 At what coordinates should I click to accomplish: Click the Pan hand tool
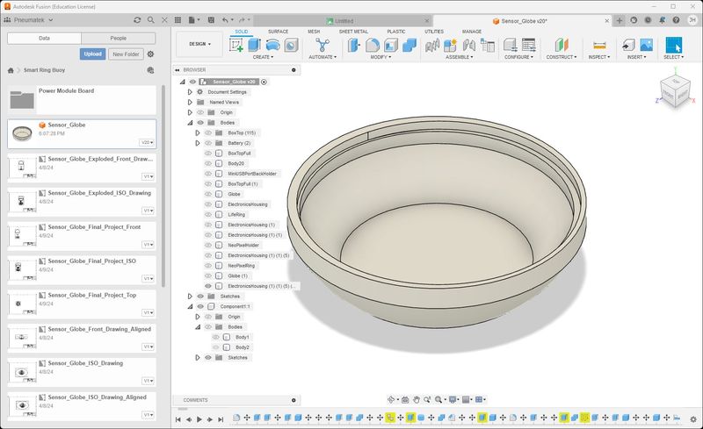416,399
